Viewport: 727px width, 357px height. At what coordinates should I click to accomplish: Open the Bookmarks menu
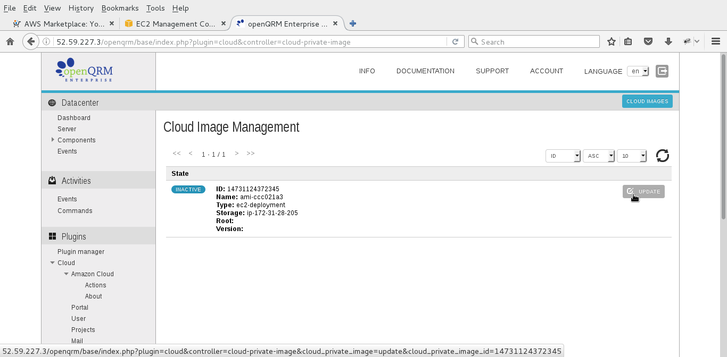coord(120,8)
